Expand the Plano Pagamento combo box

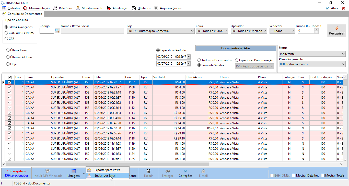click(x=343, y=64)
